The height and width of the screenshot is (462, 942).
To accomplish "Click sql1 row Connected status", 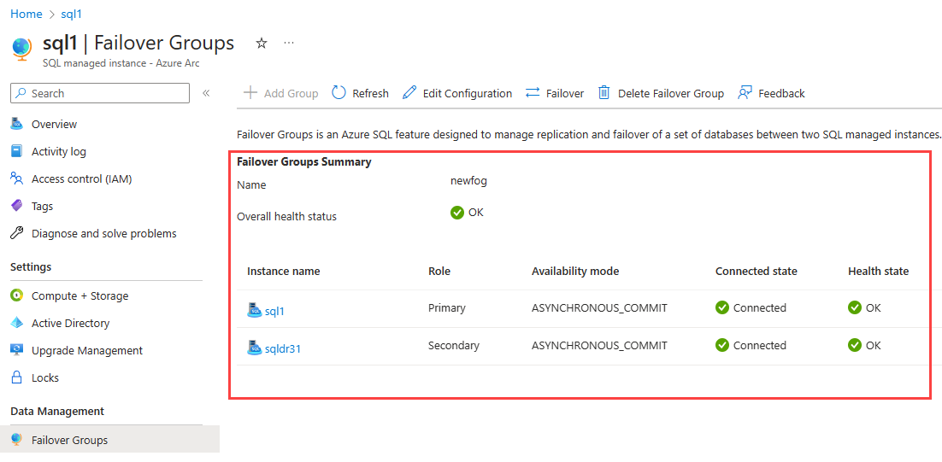I will pyautogui.click(x=751, y=307).
